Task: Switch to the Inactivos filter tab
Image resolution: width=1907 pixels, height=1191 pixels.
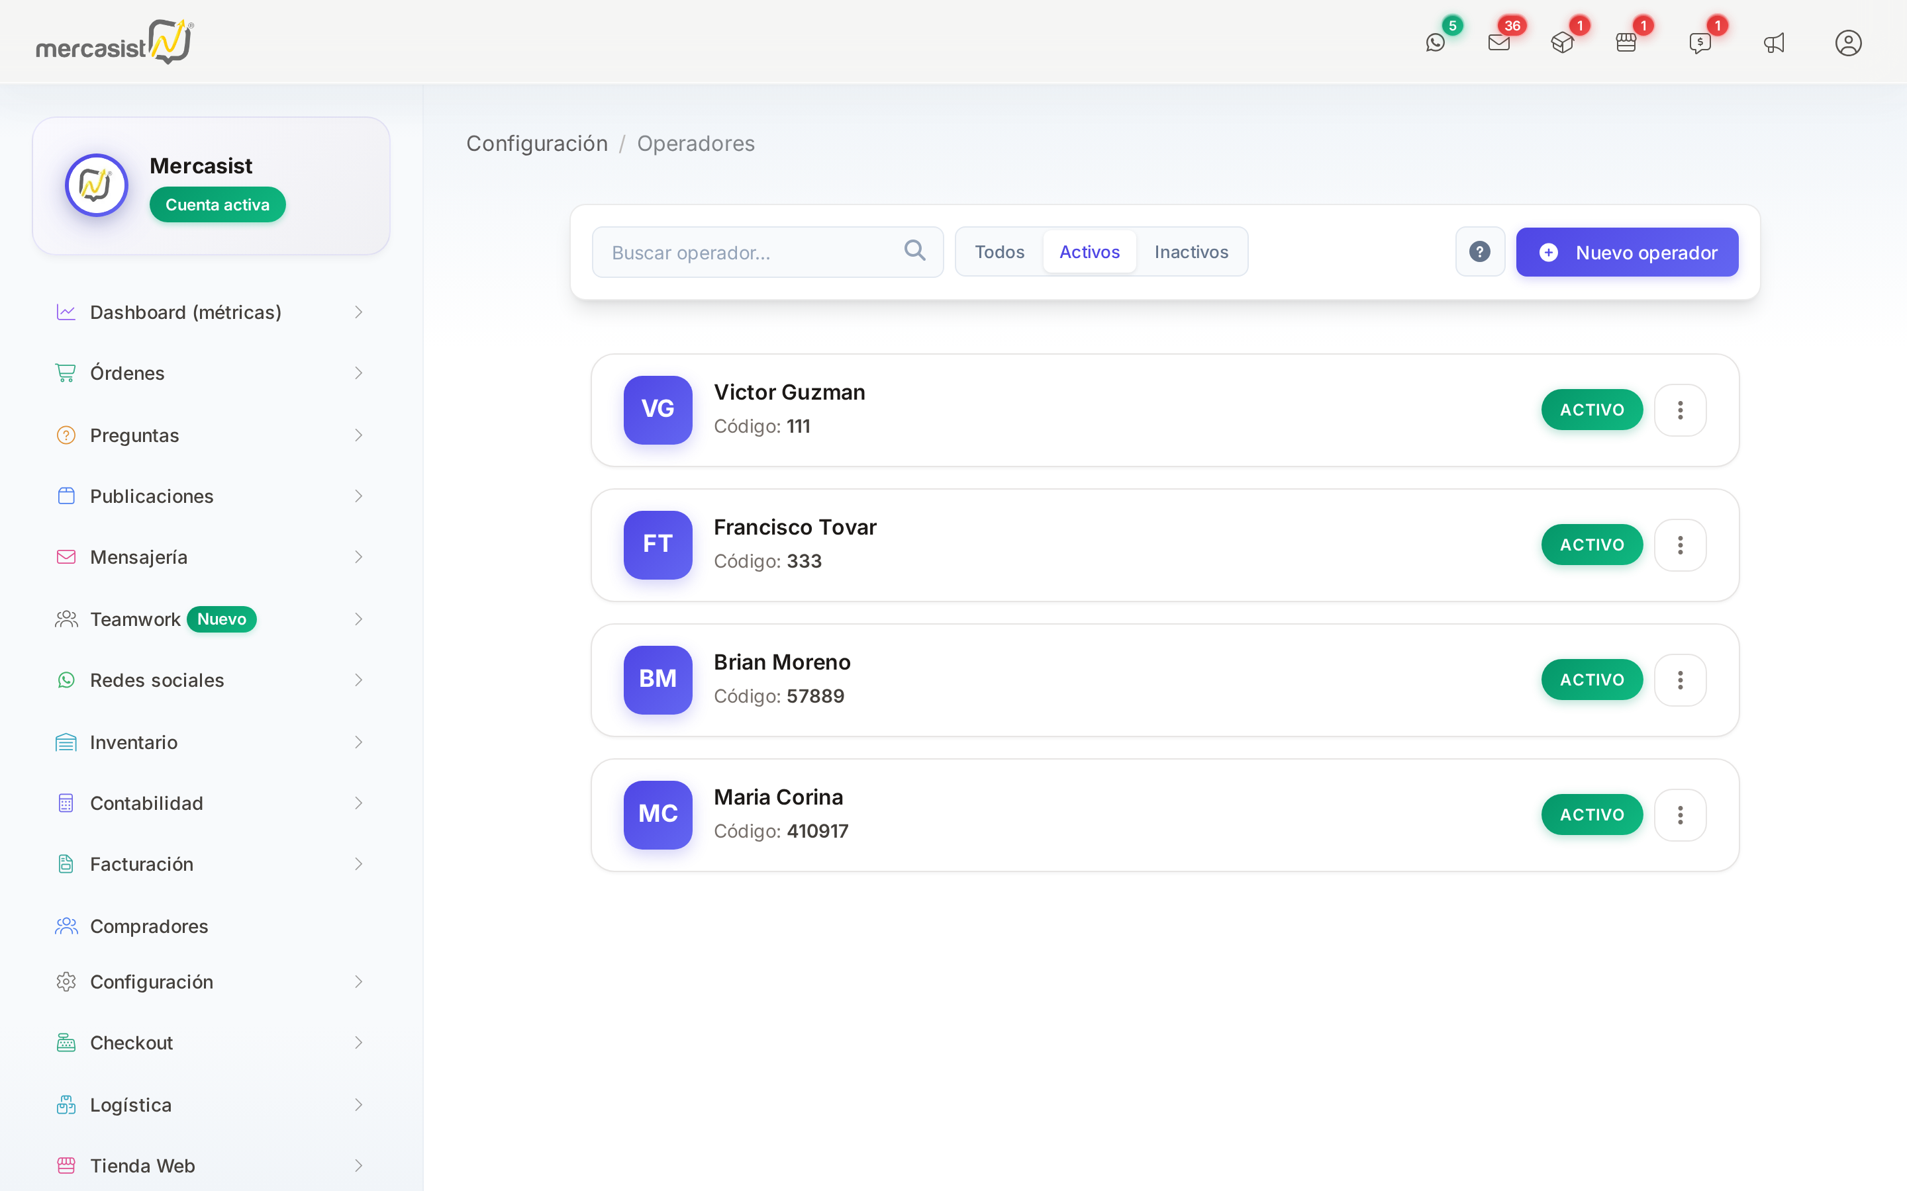Action: click(x=1191, y=252)
